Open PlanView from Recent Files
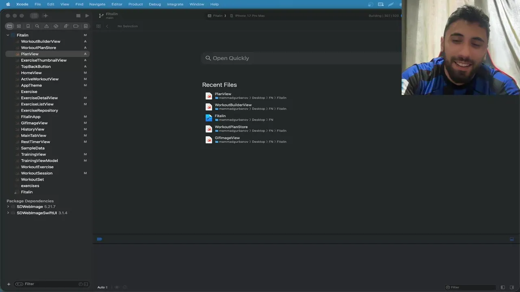The height and width of the screenshot is (292, 520). (246, 96)
